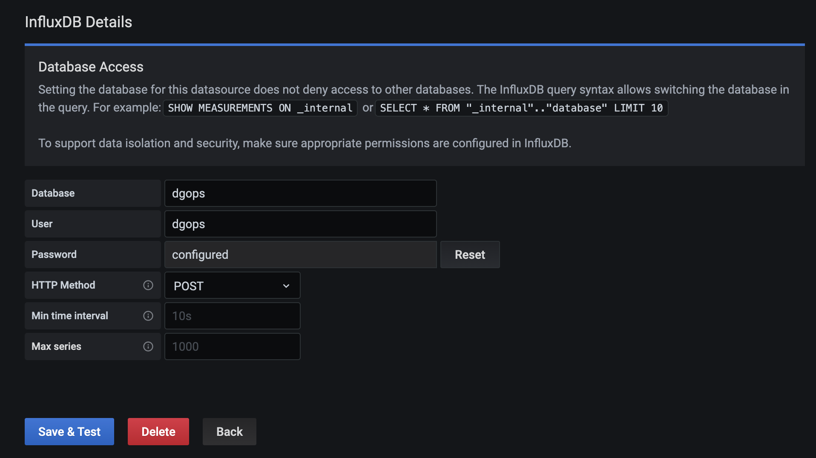Click the Min time interval input

pos(232,315)
